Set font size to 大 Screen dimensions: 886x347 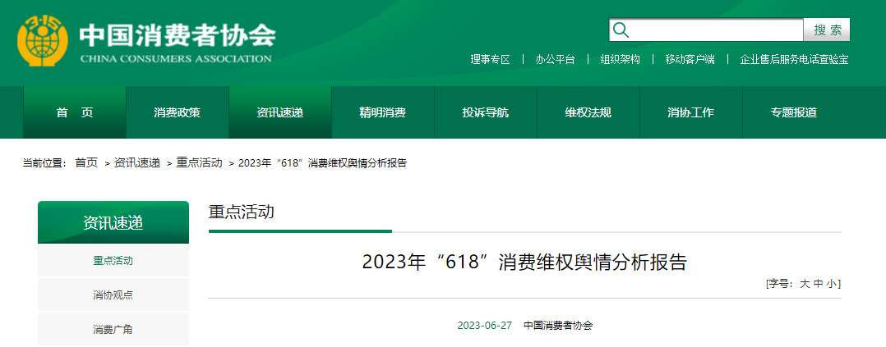[x=805, y=284]
